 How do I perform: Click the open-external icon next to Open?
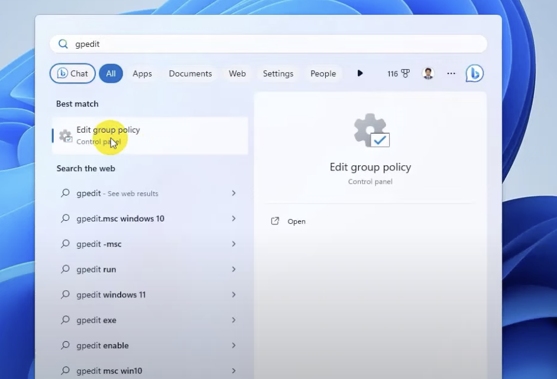275,221
